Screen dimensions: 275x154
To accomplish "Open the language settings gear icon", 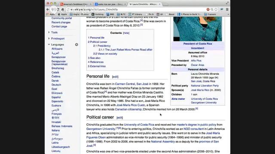I will tap(76, 44).
